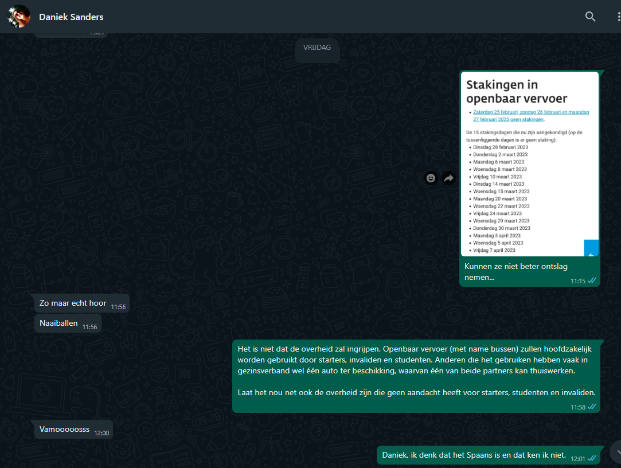Open the search in chat icon
The image size is (621, 468).
point(590,17)
